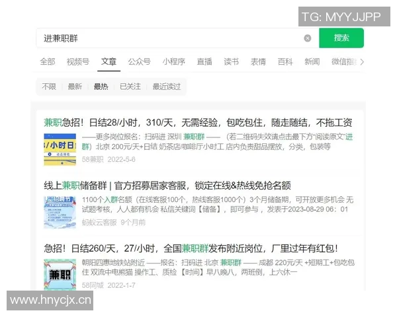397x317 pixels.
Task: Click snippet text starting 更多岗位报名：扫码进 深圳
Action: [x=217, y=141]
